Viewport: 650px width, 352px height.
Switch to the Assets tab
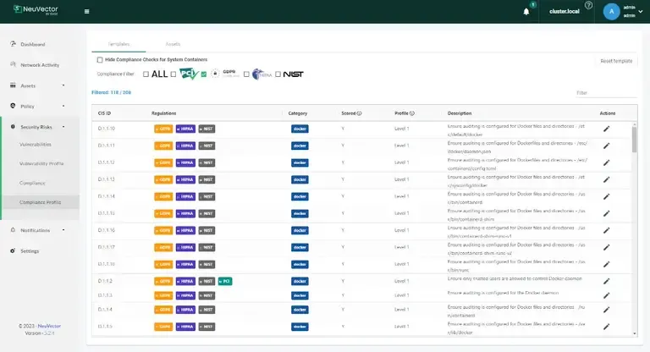(172, 43)
